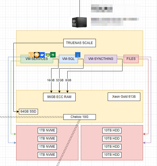Select the SQL server icon above VM-SQL
This screenshot has width=157, height=166.
(x=78, y=55)
